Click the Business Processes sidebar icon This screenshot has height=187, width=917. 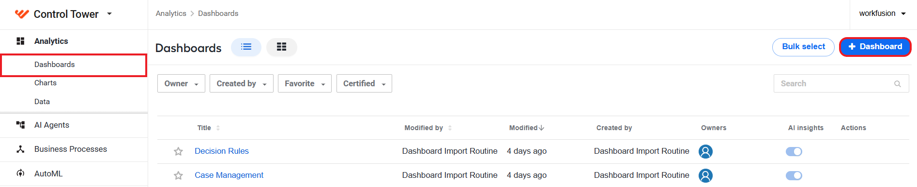(20, 149)
